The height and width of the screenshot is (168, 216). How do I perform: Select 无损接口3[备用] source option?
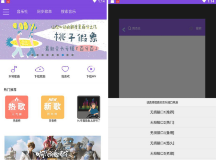(162, 133)
